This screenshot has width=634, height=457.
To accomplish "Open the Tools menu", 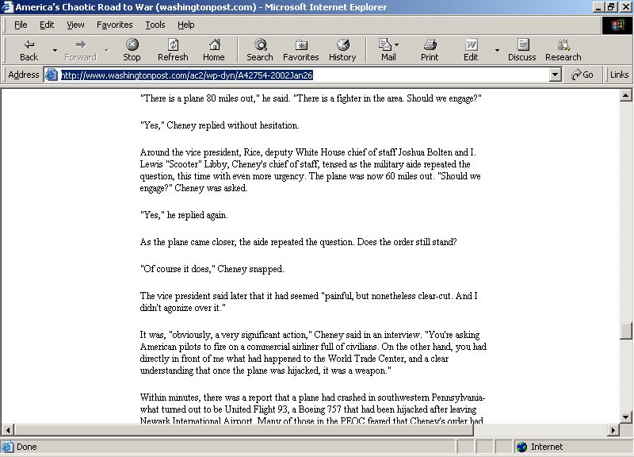I will 155,25.
